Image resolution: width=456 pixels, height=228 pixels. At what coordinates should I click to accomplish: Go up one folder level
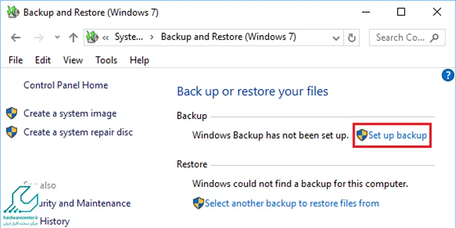(74, 38)
